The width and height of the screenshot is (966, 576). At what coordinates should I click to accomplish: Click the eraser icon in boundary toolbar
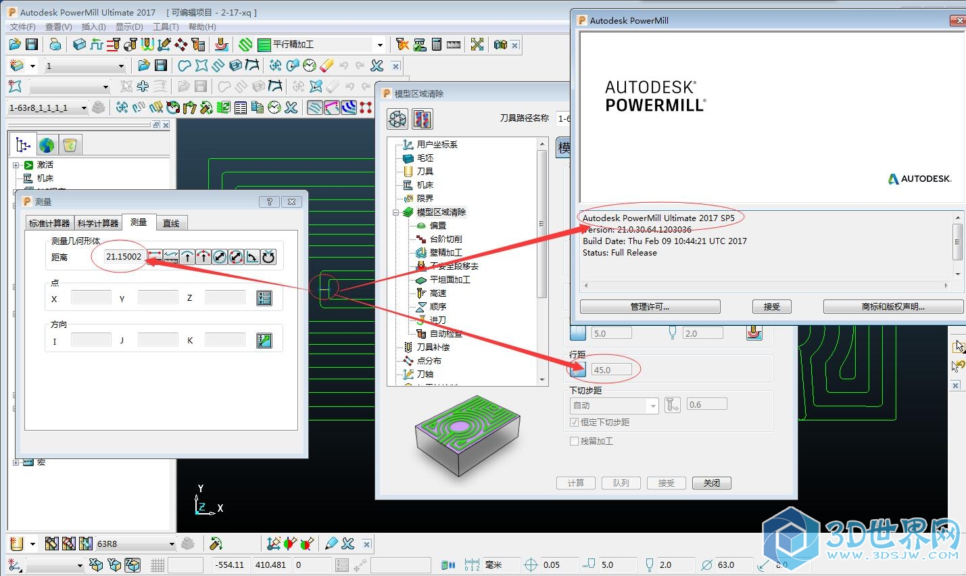click(x=327, y=66)
